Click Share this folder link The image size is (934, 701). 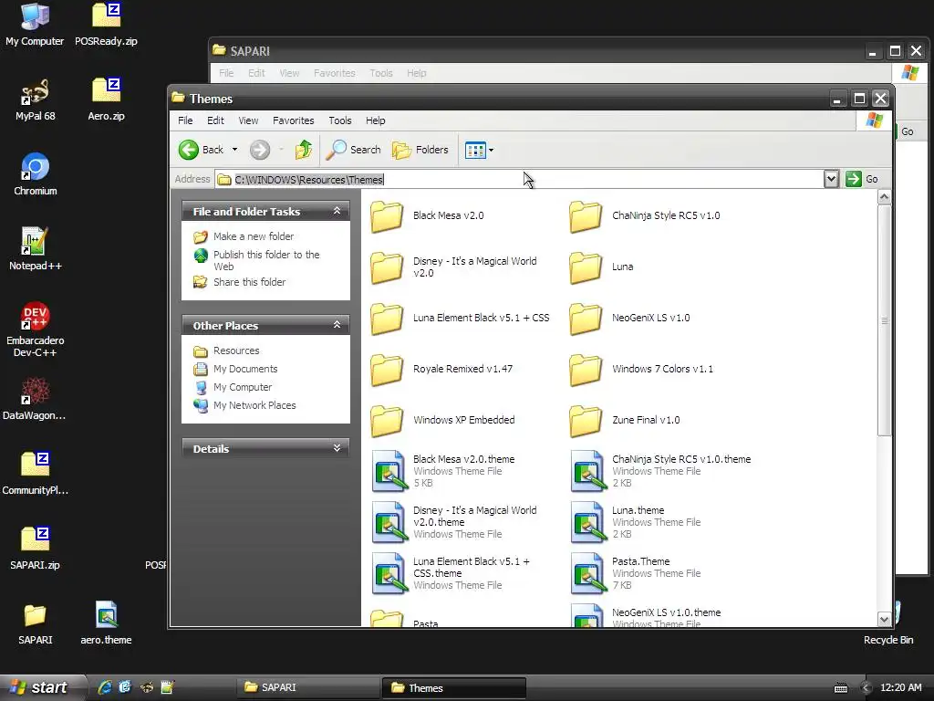[249, 282]
